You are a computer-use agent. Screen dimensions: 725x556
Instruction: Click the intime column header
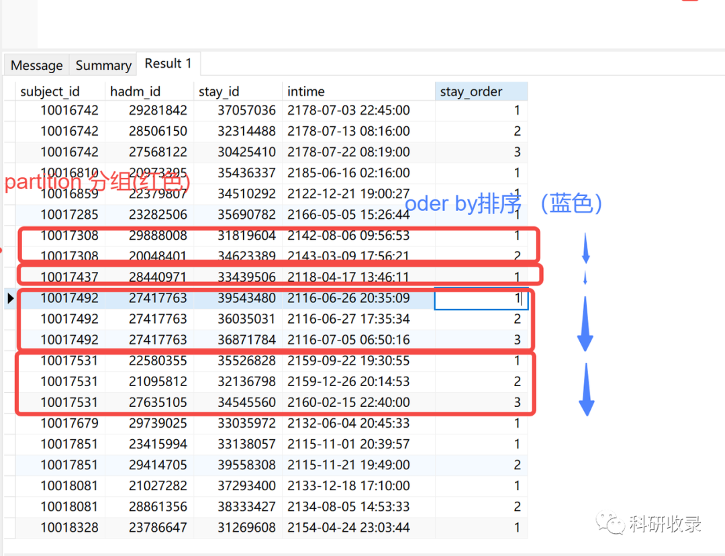tap(358, 91)
